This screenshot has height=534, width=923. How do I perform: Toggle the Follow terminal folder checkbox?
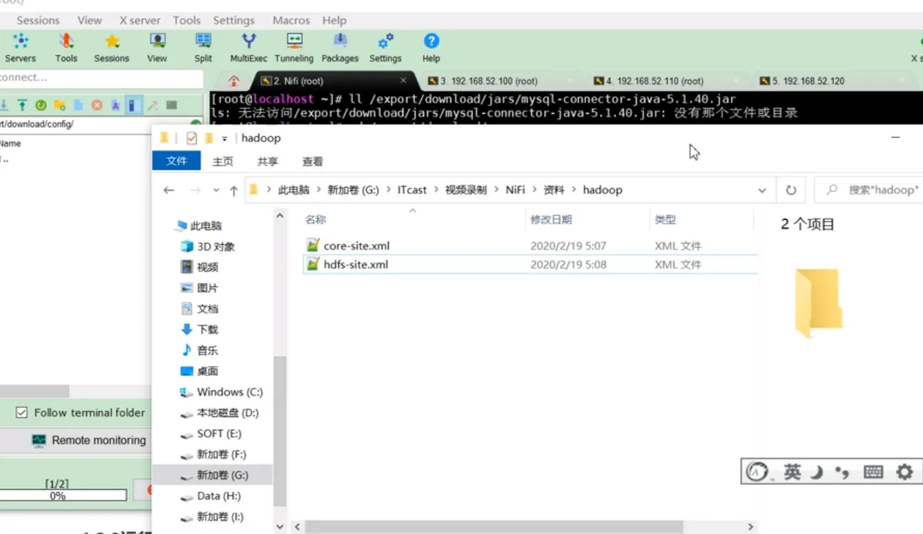pyautogui.click(x=21, y=412)
